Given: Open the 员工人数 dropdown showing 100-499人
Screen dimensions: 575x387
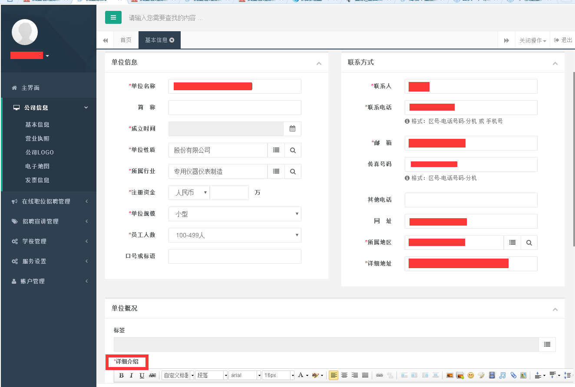Looking at the screenshot, I should point(235,235).
